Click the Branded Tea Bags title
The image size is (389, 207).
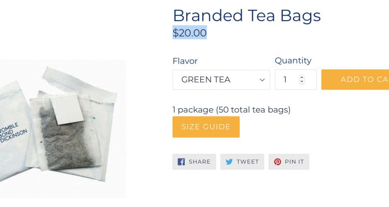(x=247, y=16)
